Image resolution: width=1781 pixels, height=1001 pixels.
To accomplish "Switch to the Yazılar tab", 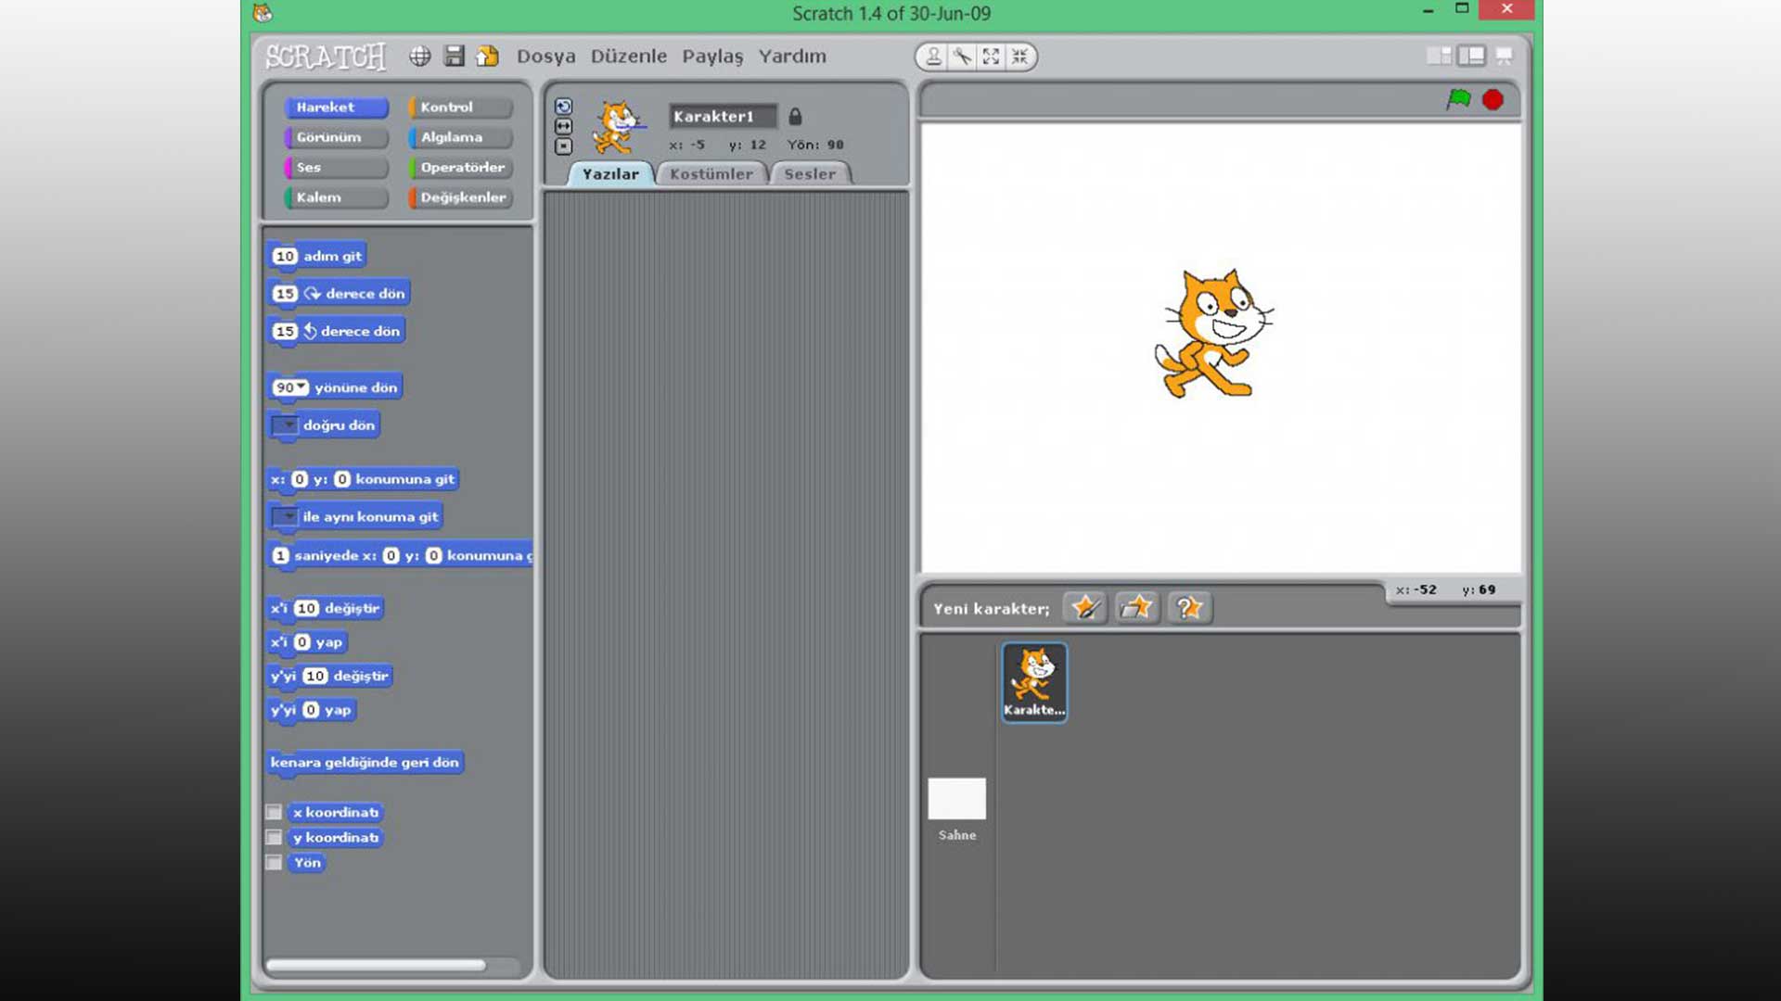I will point(610,173).
